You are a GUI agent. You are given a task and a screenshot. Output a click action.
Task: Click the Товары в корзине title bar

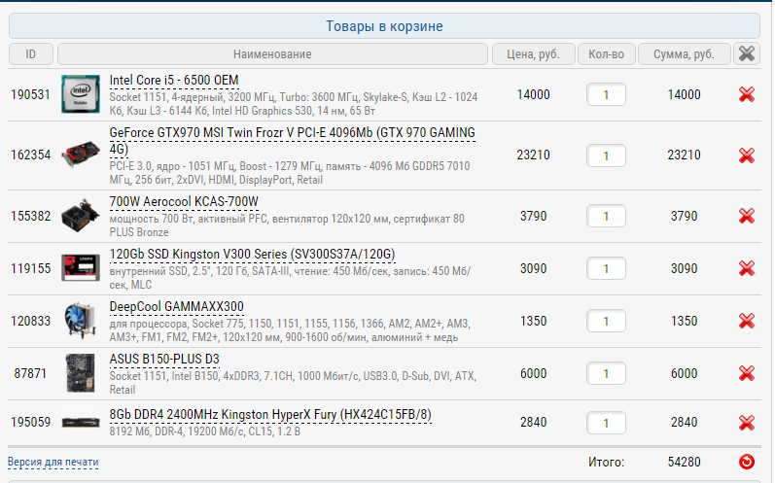tap(384, 26)
